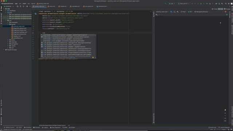This screenshot has width=233, height=131.
Task: Expand the Gradle Scripts node
Action: pyautogui.click(x=4, y=50)
